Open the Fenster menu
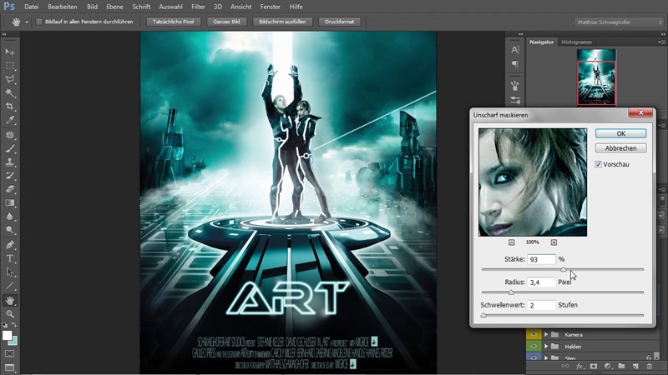Screen dimensions: 668x375 270,7
